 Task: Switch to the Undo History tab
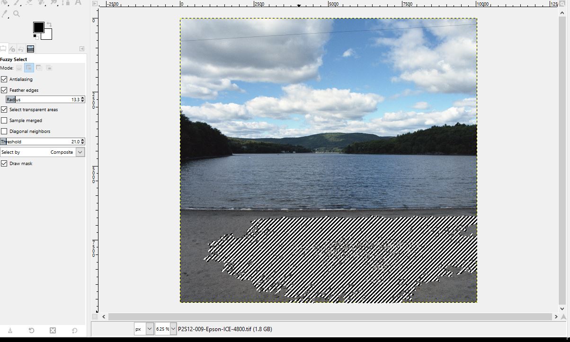21,49
